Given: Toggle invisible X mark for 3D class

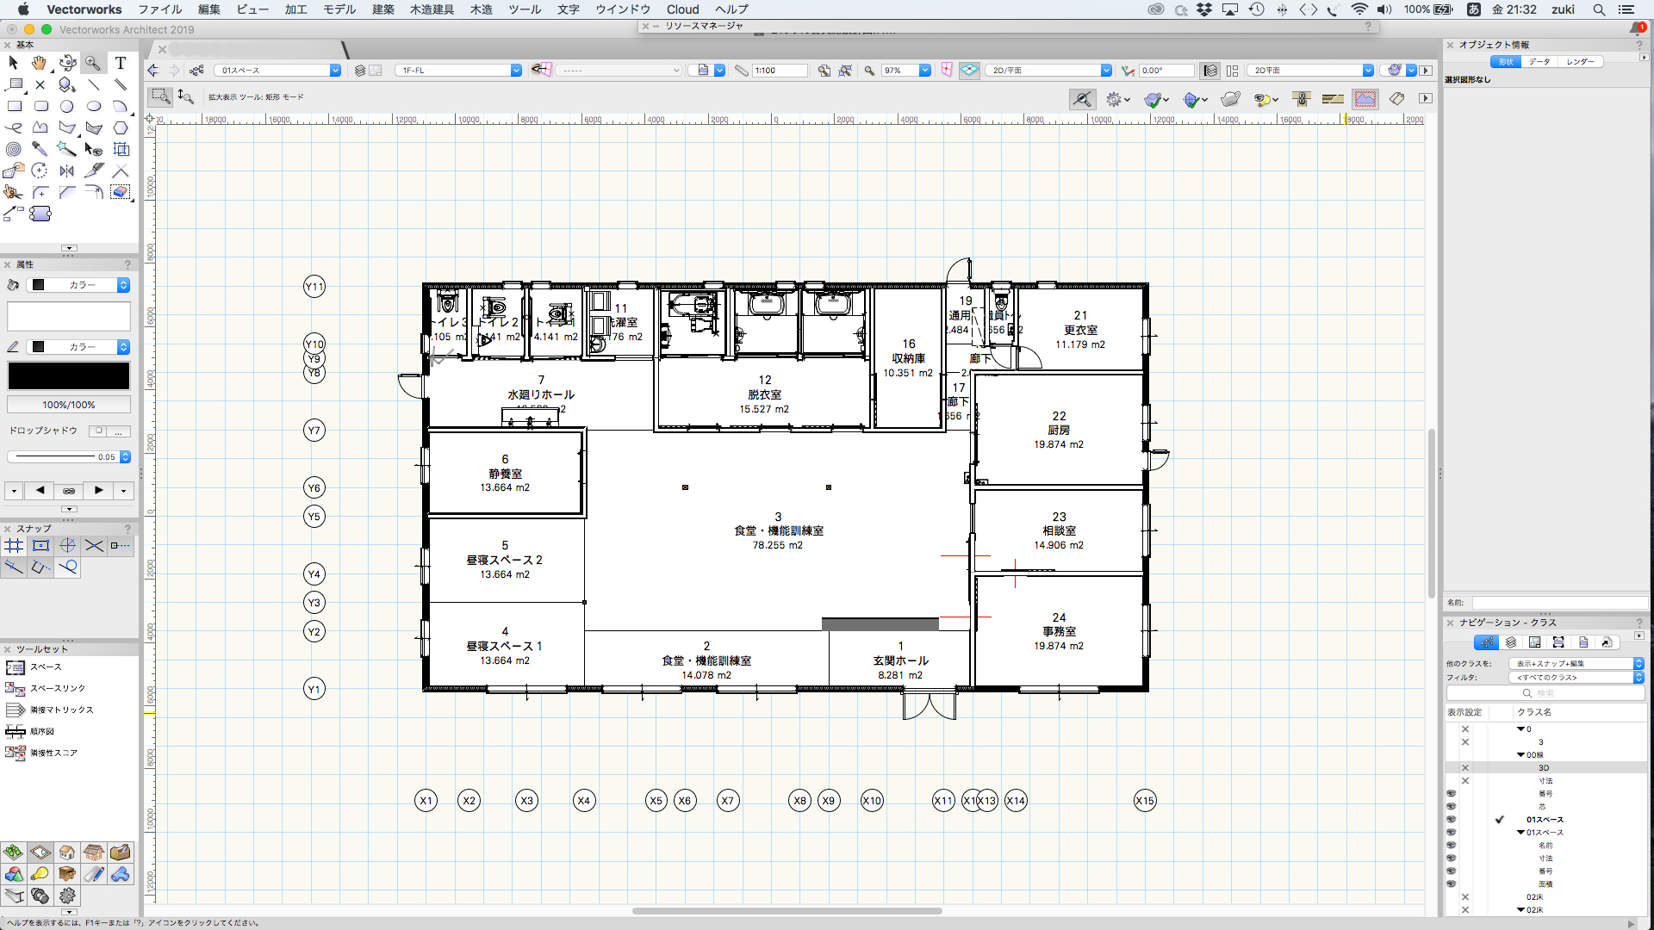Looking at the screenshot, I should (x=1464, y=768).
